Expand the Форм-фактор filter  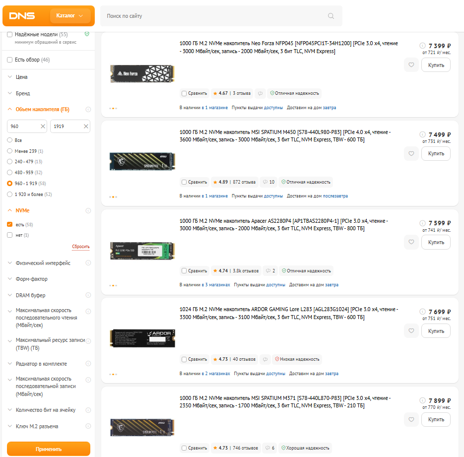click(31, 279)
